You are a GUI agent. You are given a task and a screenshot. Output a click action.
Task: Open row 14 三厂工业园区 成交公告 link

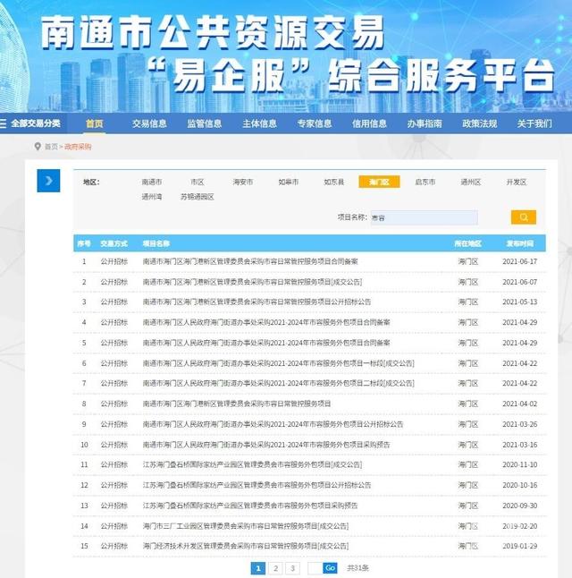coord(245,526)
